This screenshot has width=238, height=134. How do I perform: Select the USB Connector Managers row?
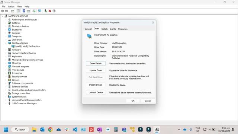coord(24,103)
